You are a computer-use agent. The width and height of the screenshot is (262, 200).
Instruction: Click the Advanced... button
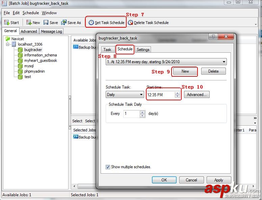point(196,95)
